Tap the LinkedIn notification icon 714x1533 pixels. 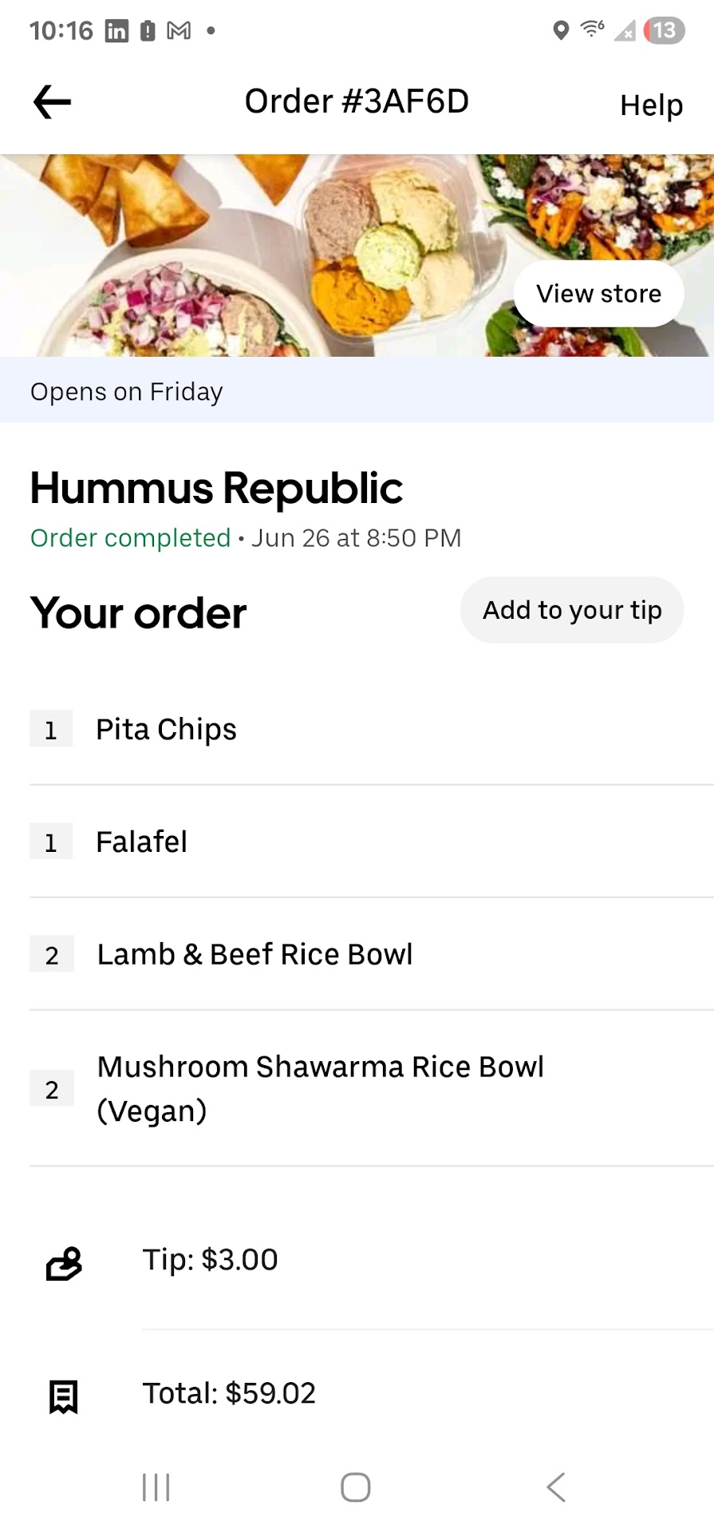pyautogui.click(x=116, y=31)
